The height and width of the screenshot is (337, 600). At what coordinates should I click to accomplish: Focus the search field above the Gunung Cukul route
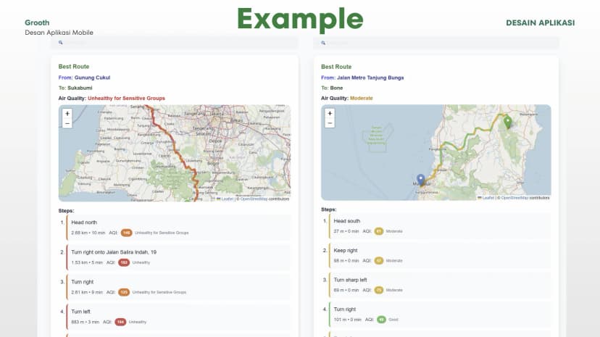point(175,43)
